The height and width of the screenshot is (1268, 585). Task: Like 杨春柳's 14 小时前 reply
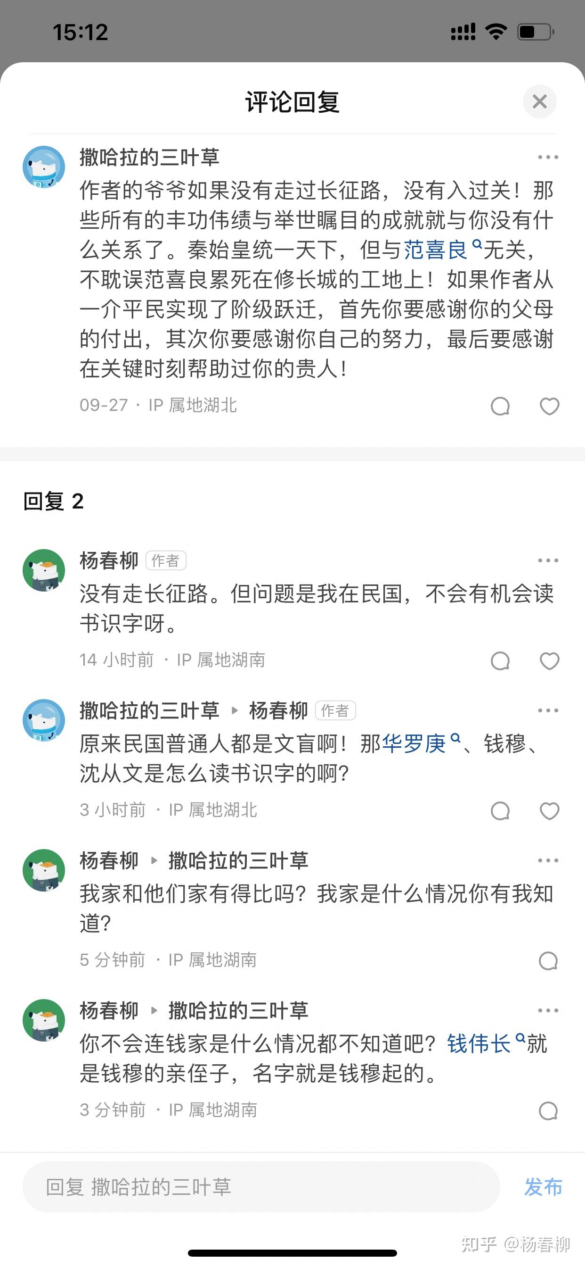pyautogui.click(x=549, y=660)
